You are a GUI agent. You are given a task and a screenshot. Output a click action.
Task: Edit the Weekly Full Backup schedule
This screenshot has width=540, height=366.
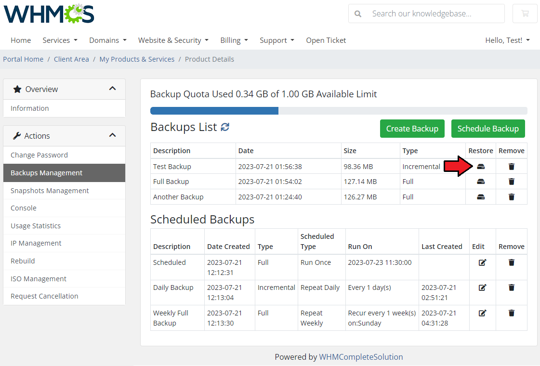[x=483, y=313]
